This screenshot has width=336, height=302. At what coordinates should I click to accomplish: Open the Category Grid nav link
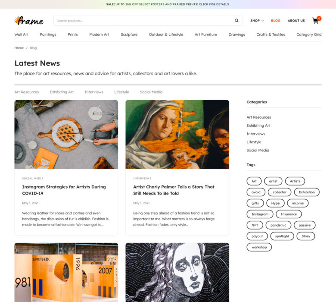click(x=309, y=35)
